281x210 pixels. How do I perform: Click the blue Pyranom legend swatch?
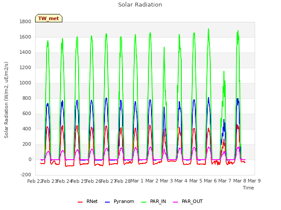107,202
